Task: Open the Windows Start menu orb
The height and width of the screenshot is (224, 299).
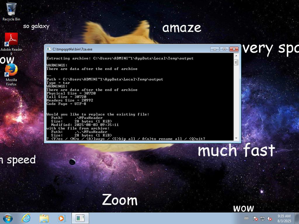Action: click(x=8, y=218)
